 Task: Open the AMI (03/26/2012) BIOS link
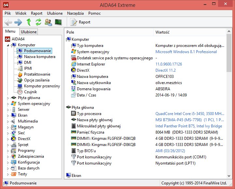coord(170,151)
